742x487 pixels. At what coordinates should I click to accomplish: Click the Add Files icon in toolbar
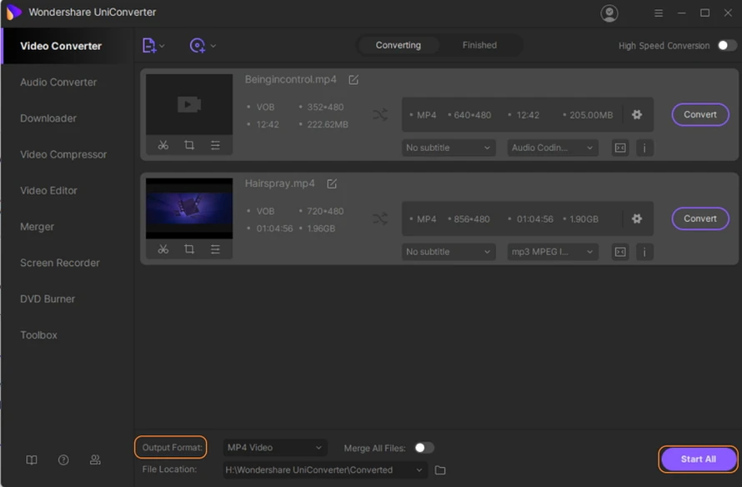pos(149,46)
